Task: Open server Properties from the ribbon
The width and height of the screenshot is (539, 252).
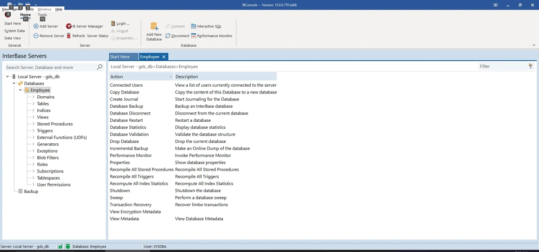Action: click(124, 38)
